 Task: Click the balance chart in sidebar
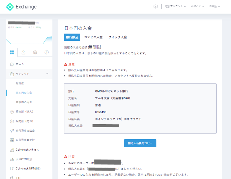click(29, 39)
